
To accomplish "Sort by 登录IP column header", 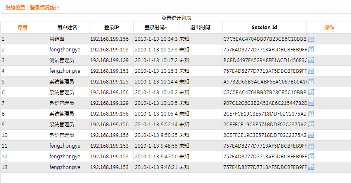I will pyautogui.click(x=111, y=28).
